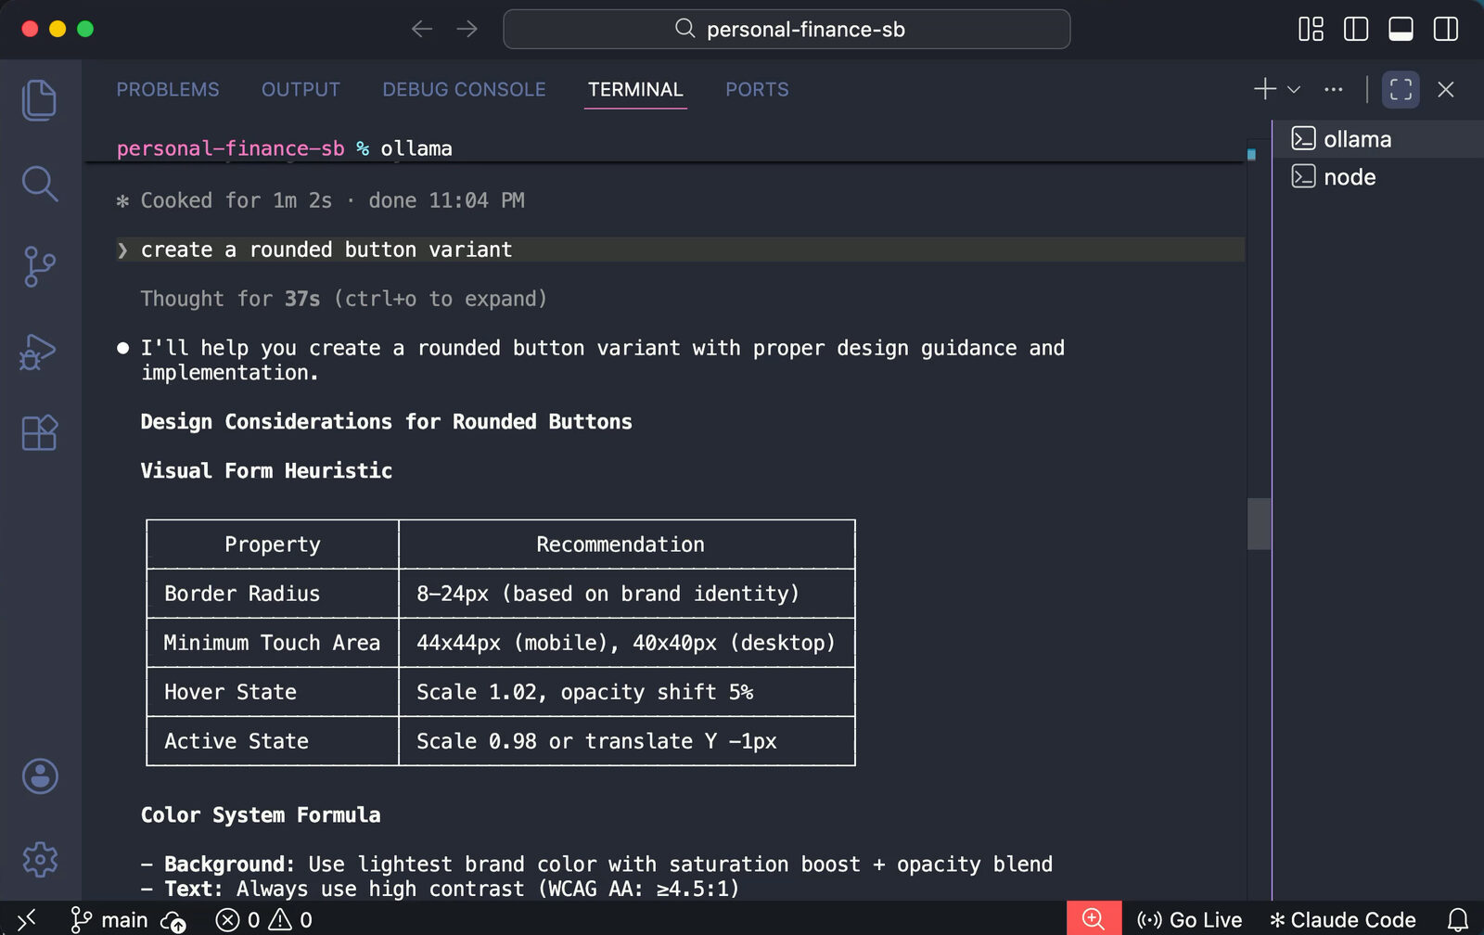Open the Run and Debug view
The width and height of the screenshot is (1484, 935).
(x=39, y=352)
